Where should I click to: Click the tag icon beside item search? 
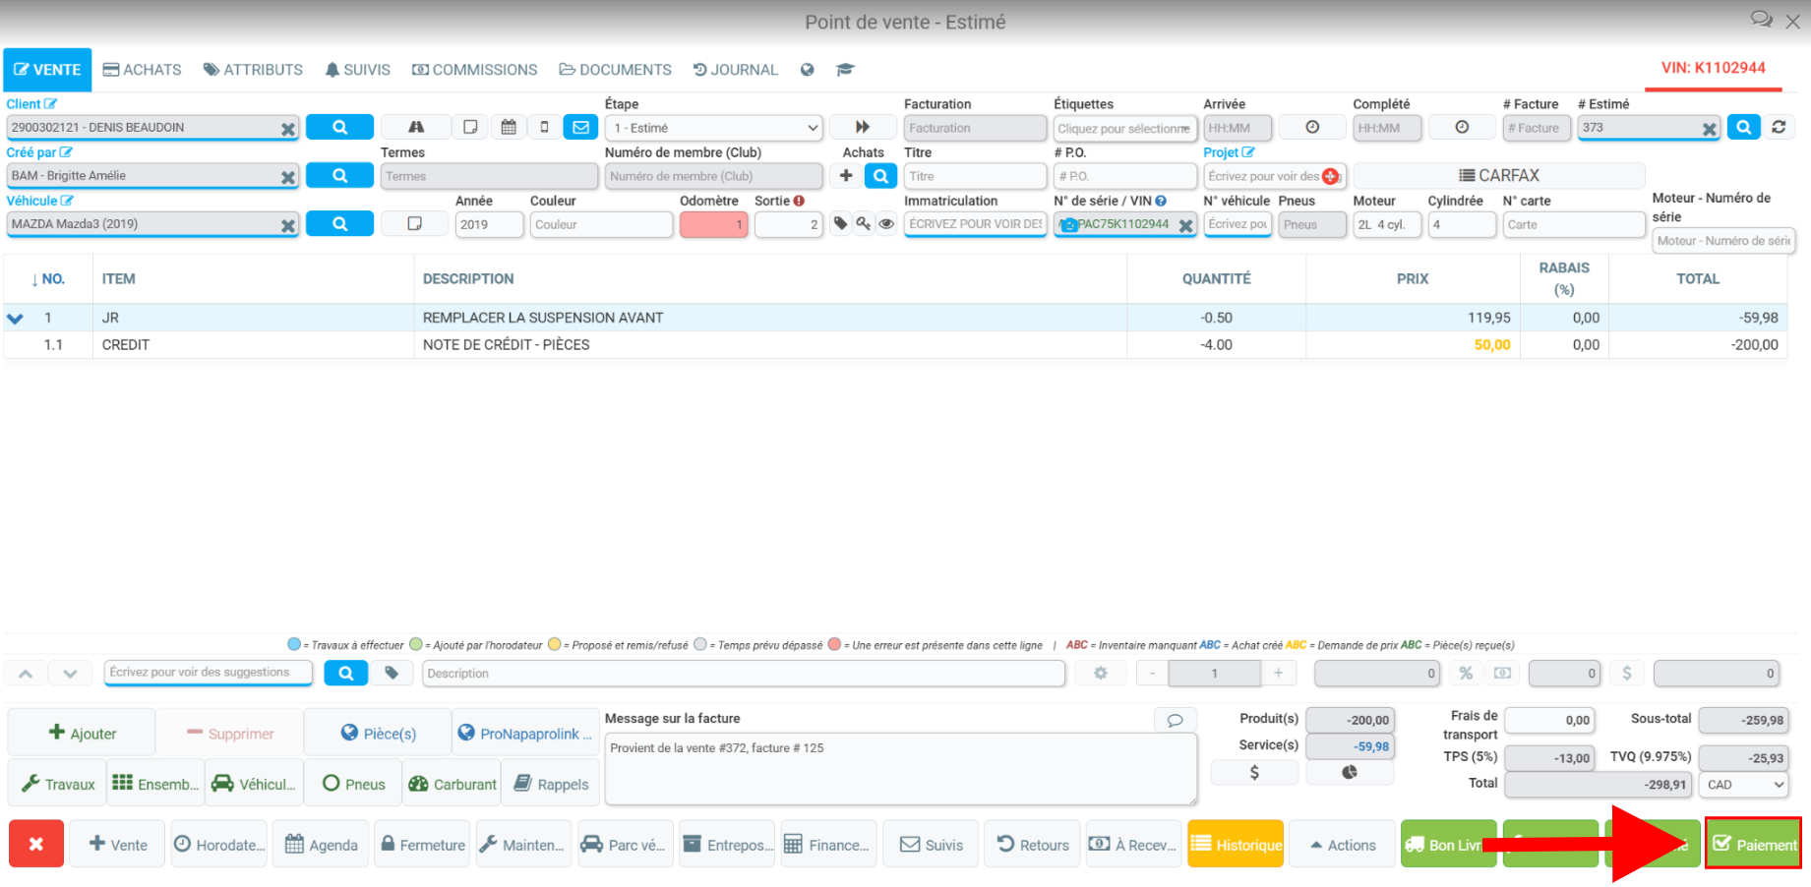pos(392,673)
